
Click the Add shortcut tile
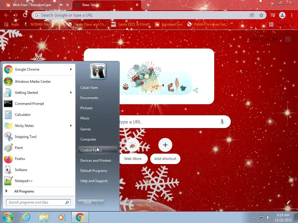[165, 151]
